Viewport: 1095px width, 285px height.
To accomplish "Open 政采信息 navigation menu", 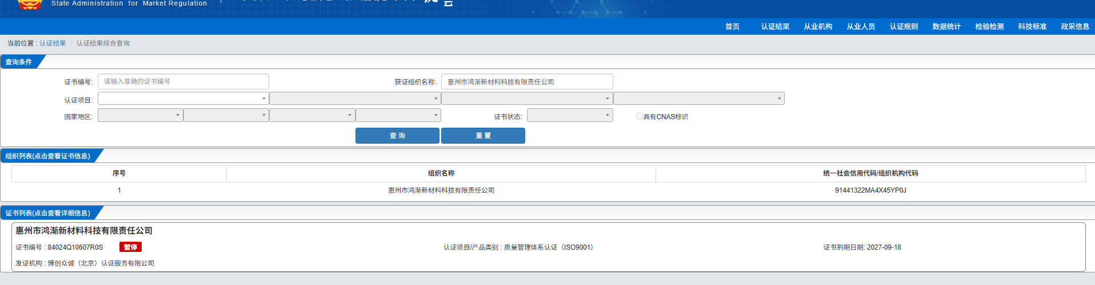I will (1075, 27).
